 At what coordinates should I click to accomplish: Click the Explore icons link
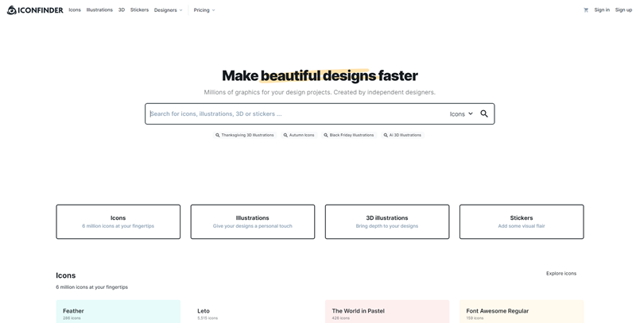click(x=561, y=274)
